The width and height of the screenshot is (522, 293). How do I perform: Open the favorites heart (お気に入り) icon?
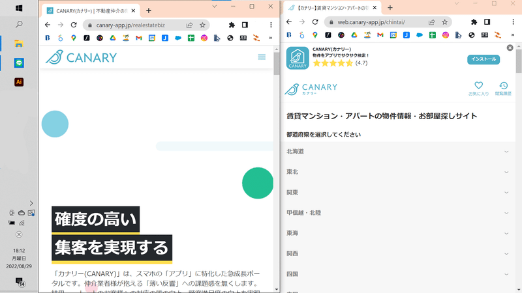coord(478,89)
